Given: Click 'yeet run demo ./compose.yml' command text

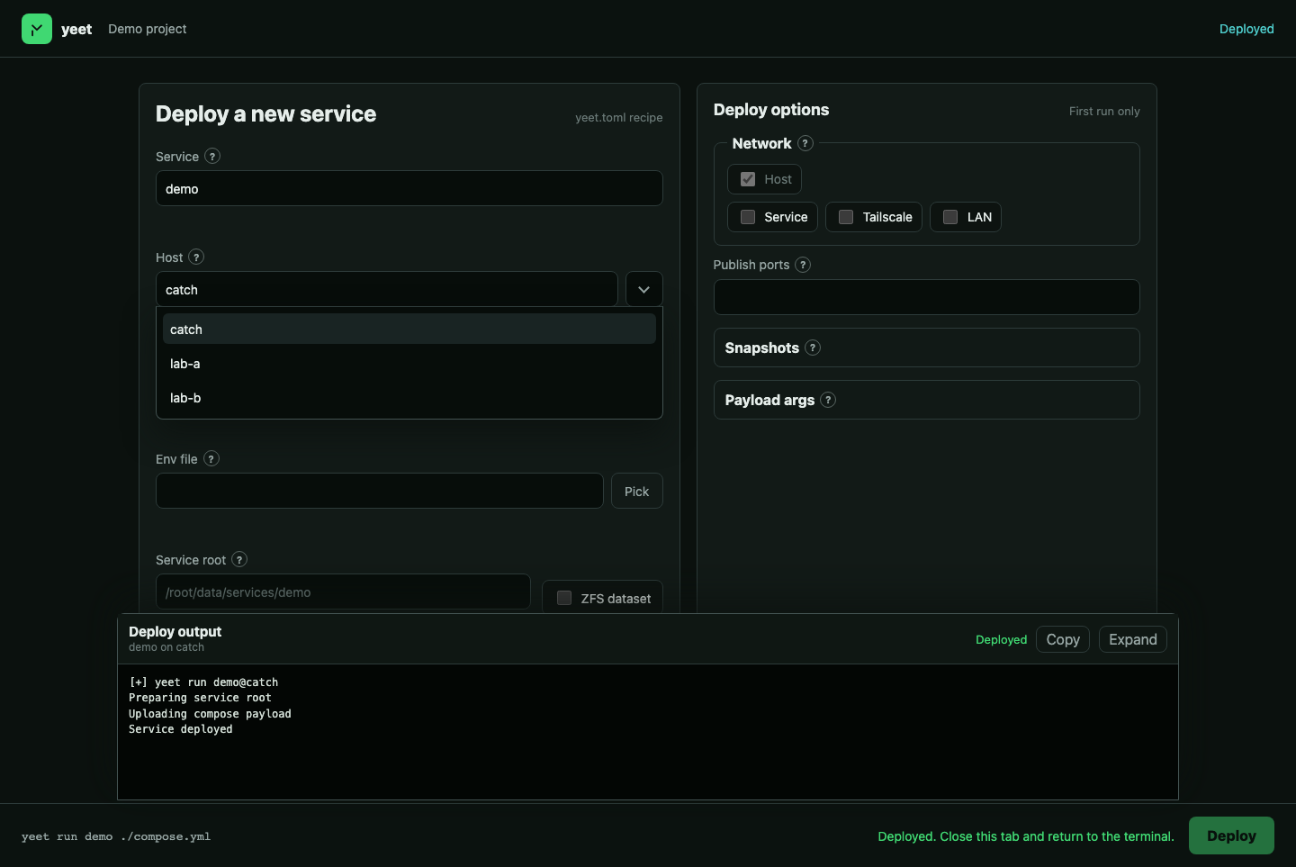Looking at the screenshot, I should (116, 836).
